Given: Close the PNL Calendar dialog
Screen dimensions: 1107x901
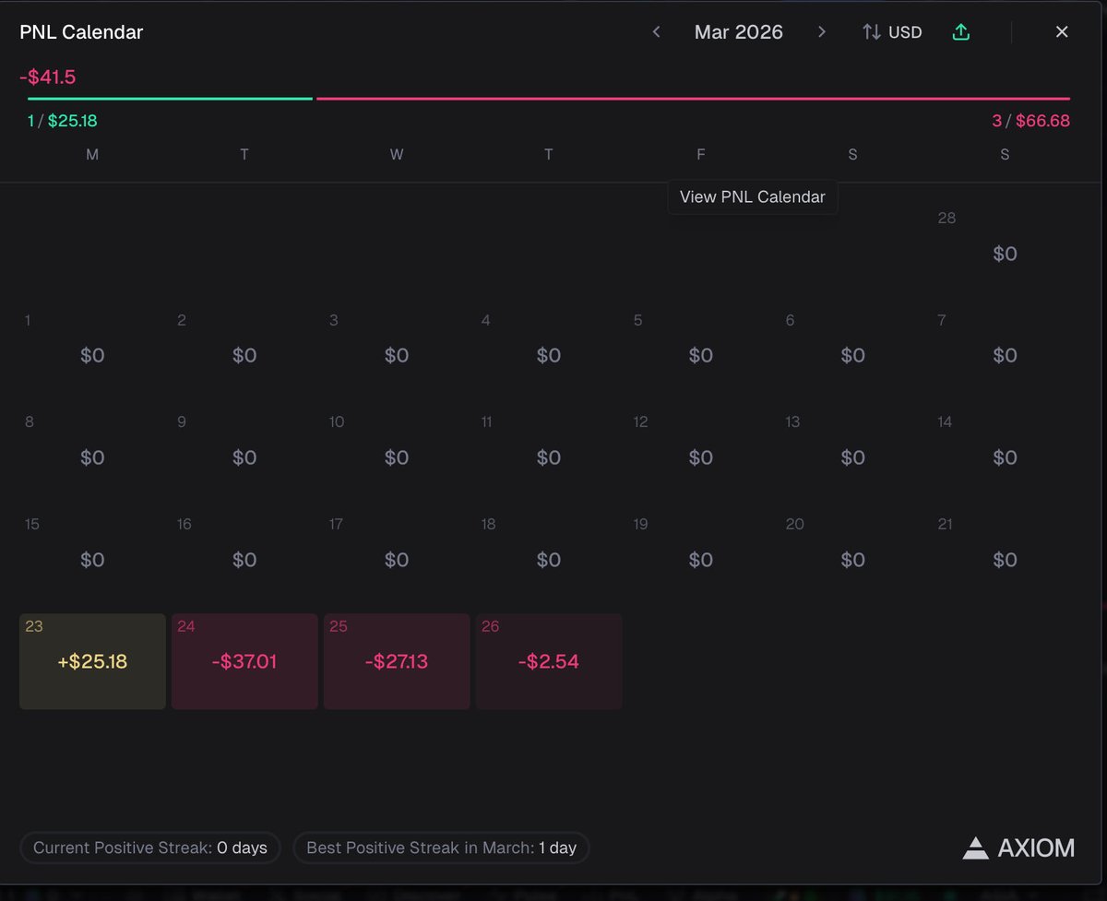Looking at the screenshot, I should 1062,32.
